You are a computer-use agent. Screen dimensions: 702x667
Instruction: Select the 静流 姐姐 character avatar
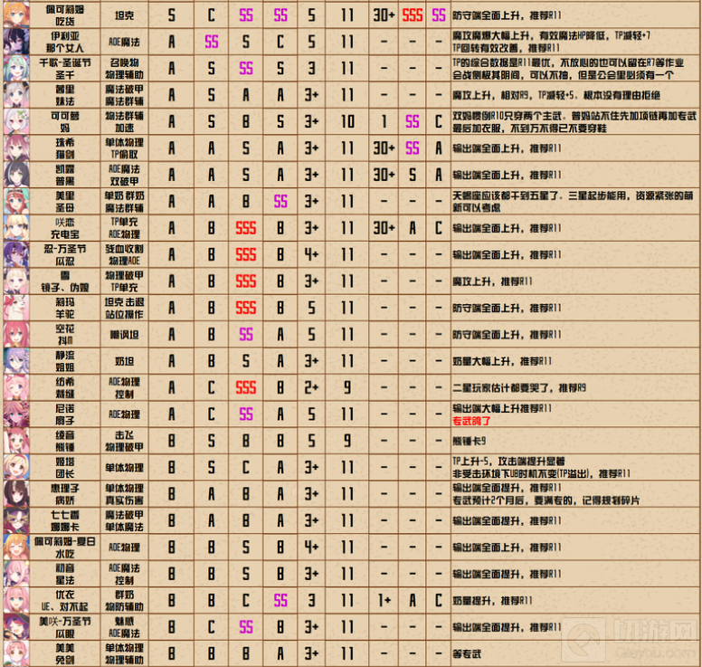[16, 361]
